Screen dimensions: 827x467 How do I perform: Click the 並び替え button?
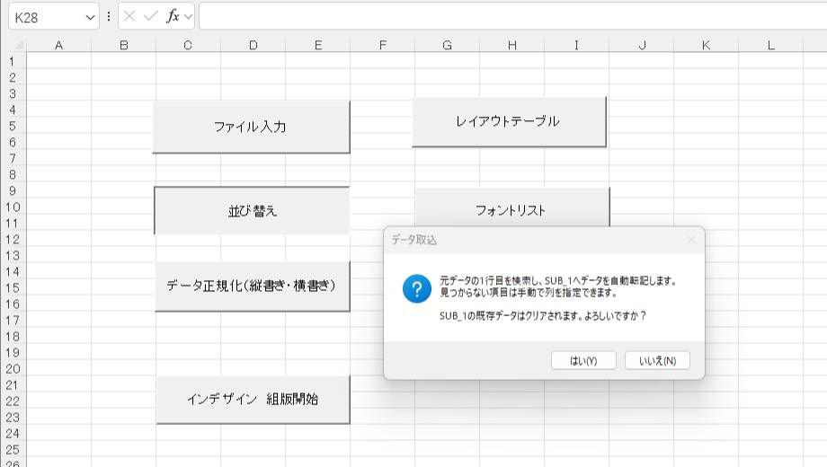coord(252,211)
